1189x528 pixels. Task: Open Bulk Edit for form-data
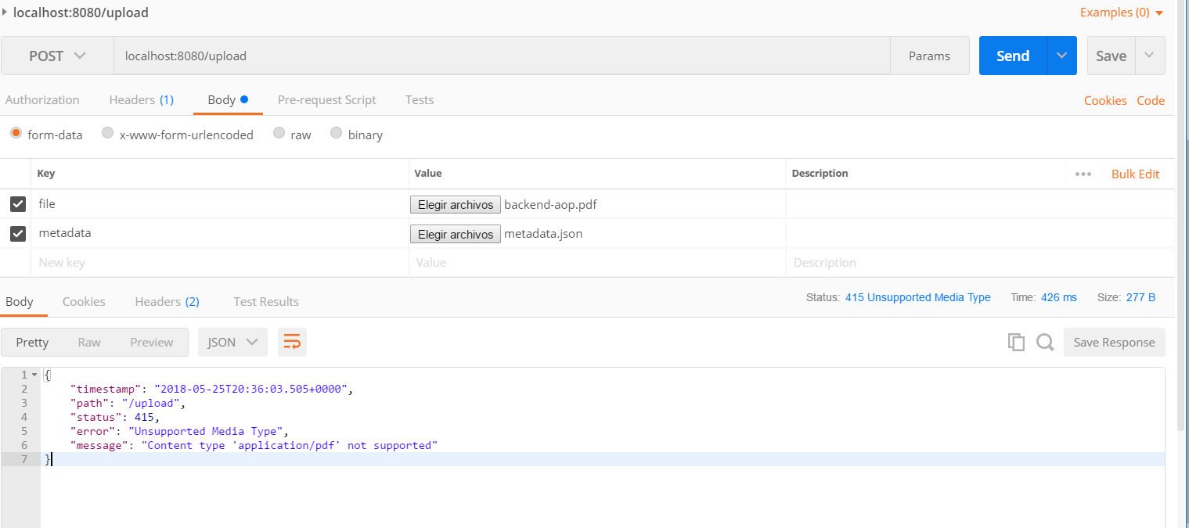(1136, 173)
